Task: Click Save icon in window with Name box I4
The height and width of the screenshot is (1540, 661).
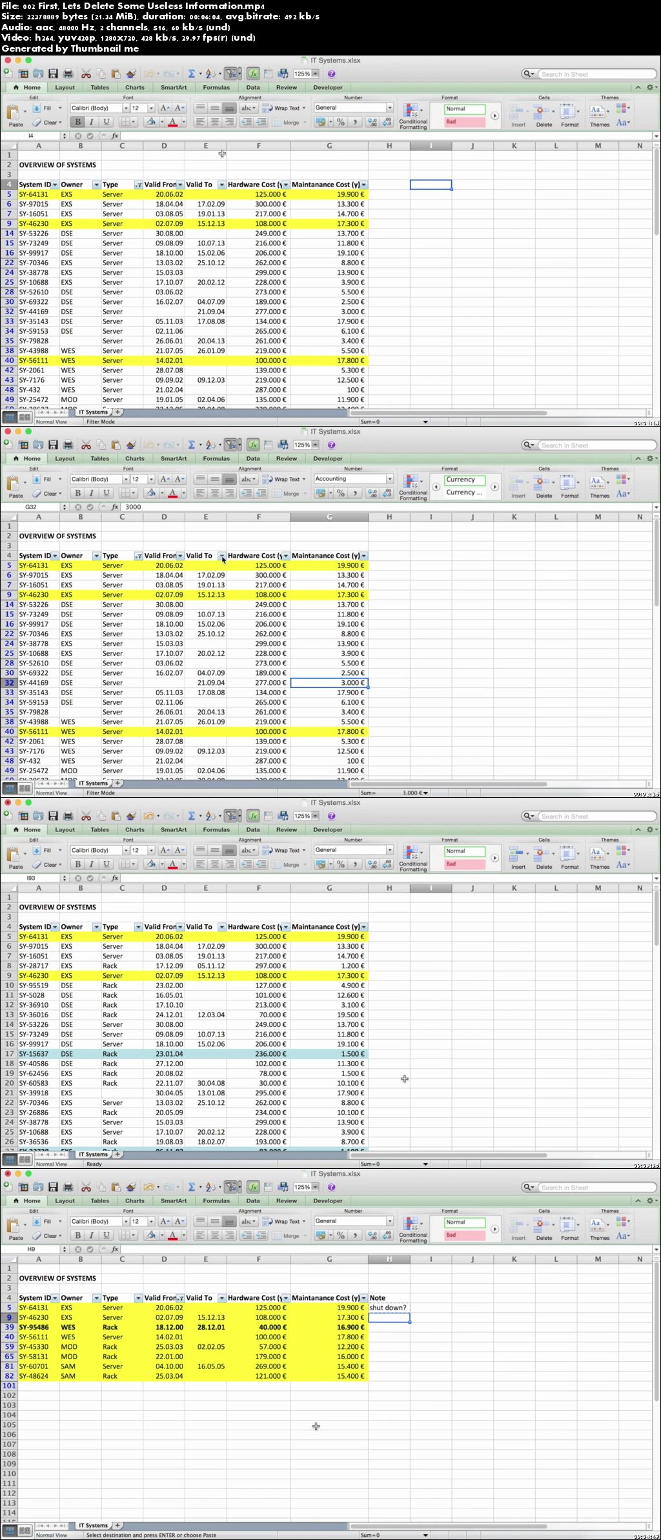Action: click(x=53, y=74)
